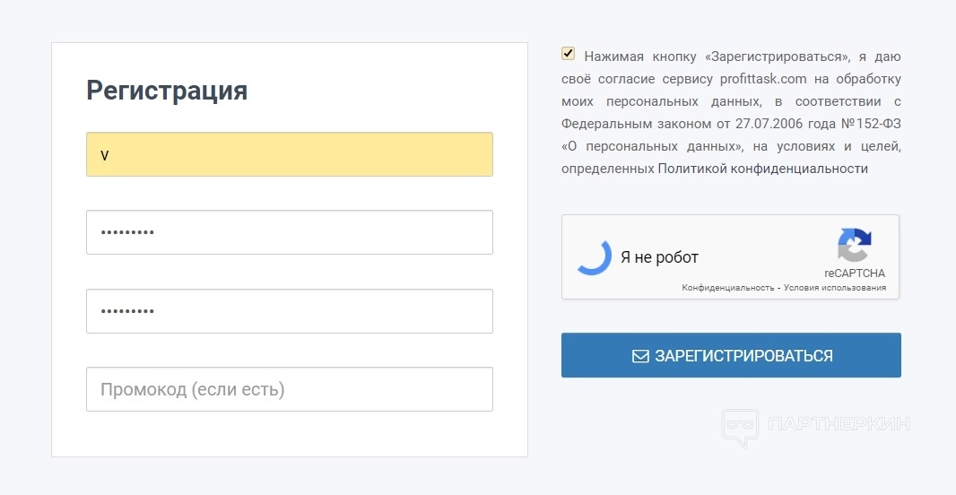
Task: Click the "Политикой конфиденциальности" text
Action: (762, 169)
